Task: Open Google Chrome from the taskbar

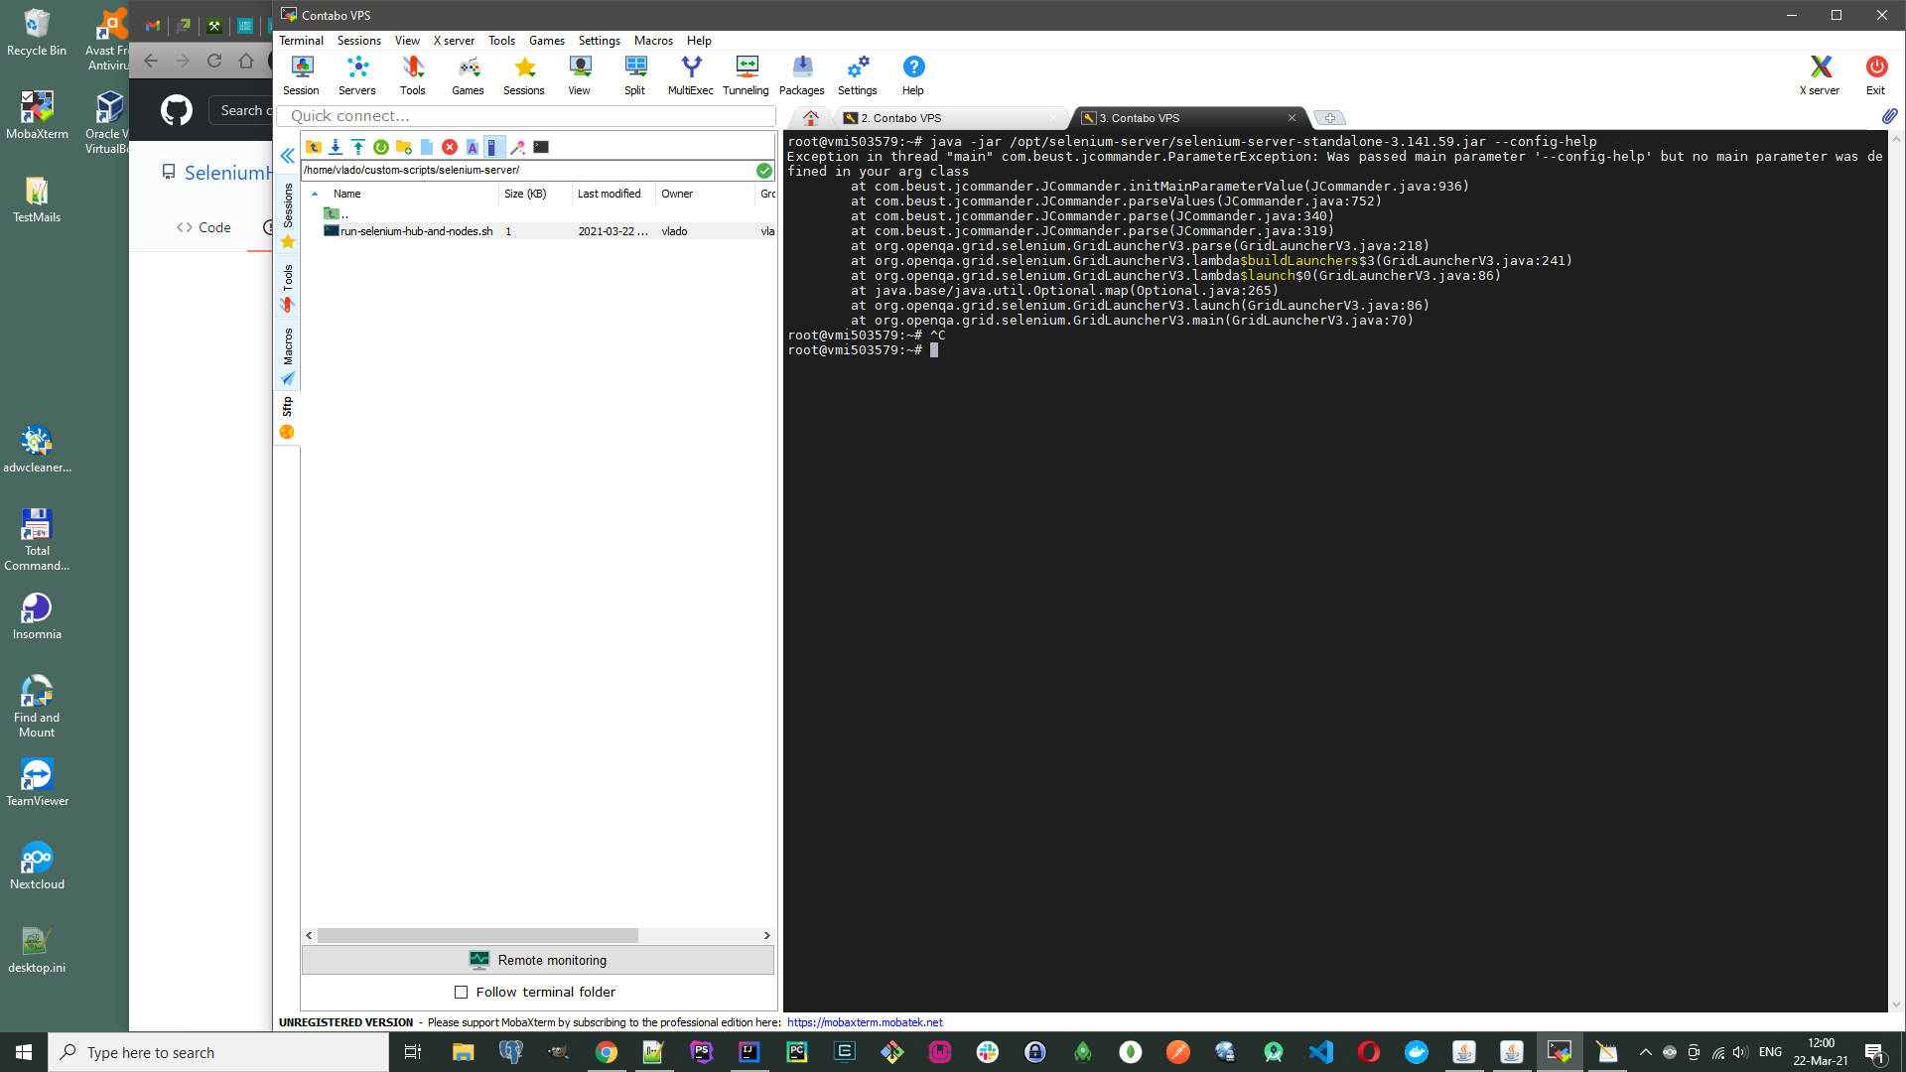Action: 607,1052
